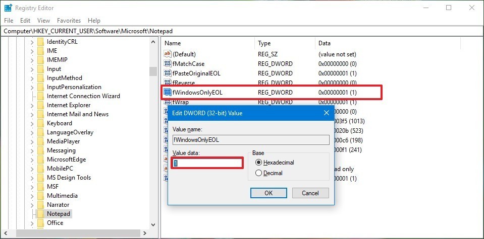This screenshot has width=484, height=239.
Task: Expand the Keyboard key
Action: tap(32, 123)
